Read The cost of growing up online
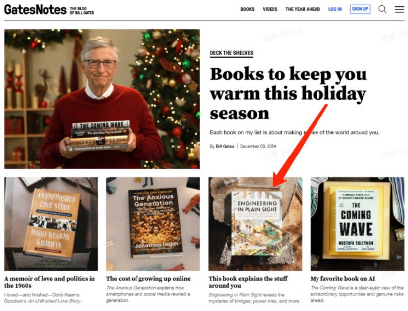This screenshot has width=408, height=311. click(148, 279)
